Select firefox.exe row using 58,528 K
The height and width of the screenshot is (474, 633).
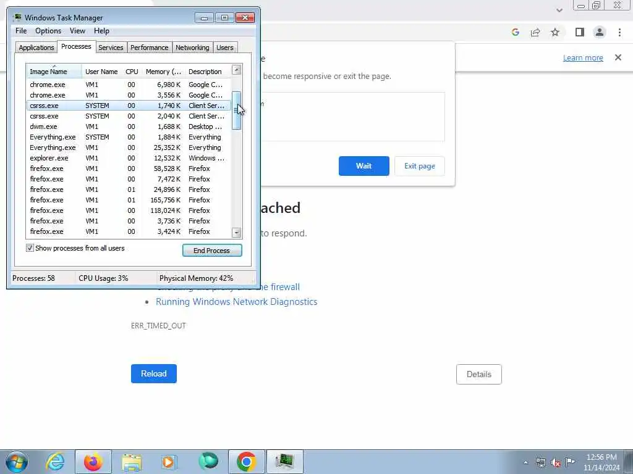click(129, 168)
